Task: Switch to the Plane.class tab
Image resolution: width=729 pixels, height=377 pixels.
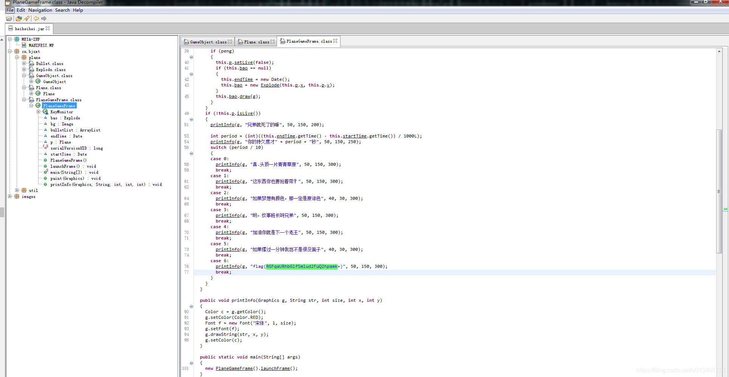Action: tap(256, 42)
